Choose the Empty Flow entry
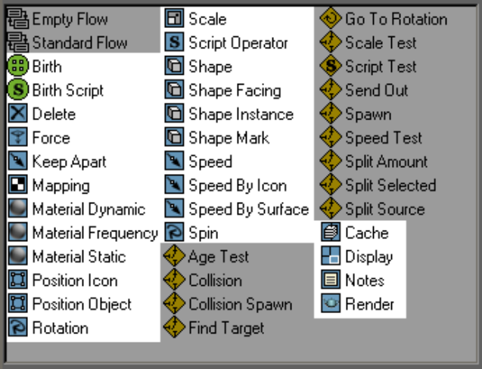Viewport: 482px width, 369px height. tap(70, 19)
